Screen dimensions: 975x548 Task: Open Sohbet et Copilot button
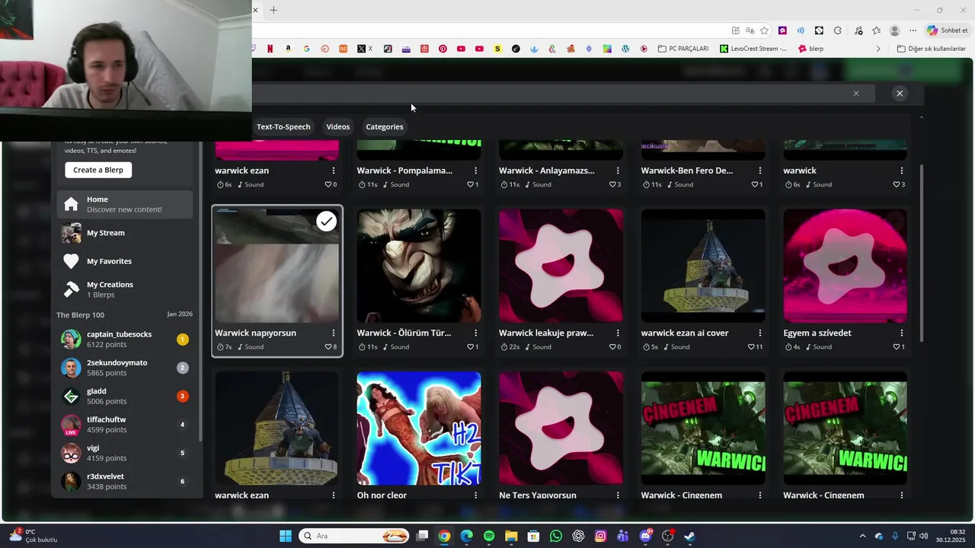pos(948,30)
